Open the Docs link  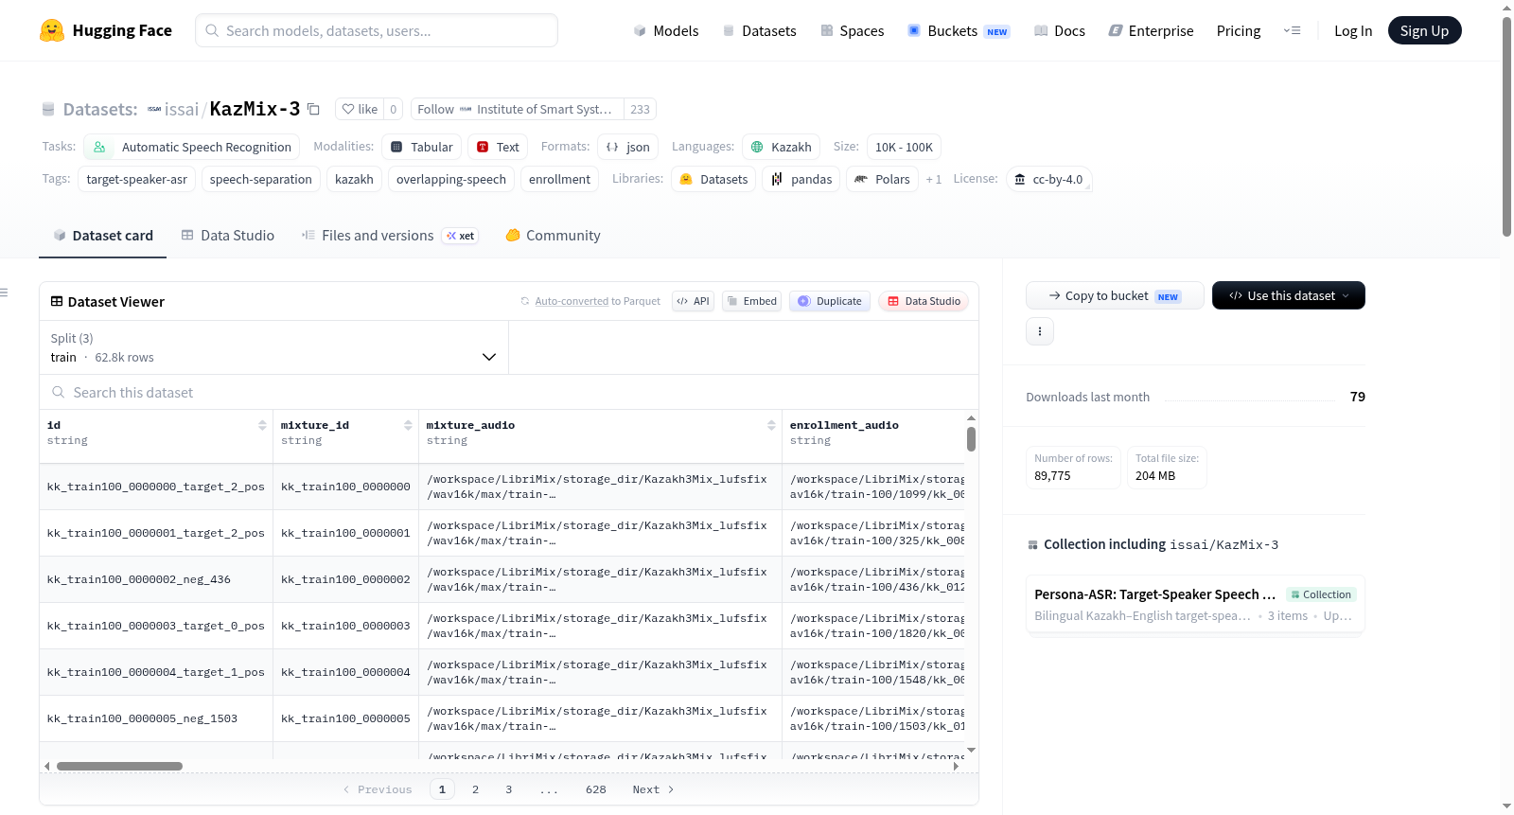(1060, 30)
